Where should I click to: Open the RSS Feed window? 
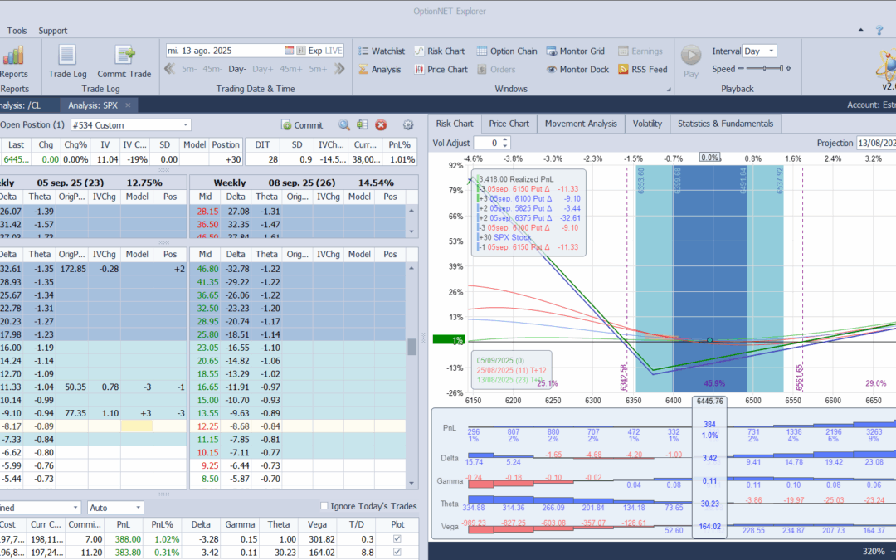point(643,70)
